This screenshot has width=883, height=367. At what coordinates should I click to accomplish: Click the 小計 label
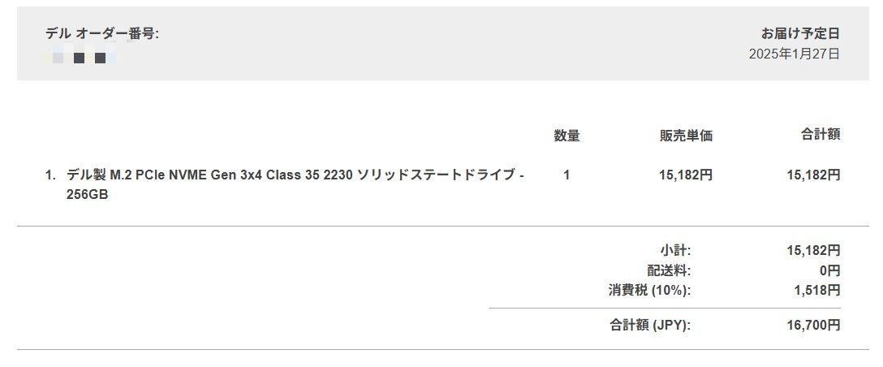coord(675,250)
